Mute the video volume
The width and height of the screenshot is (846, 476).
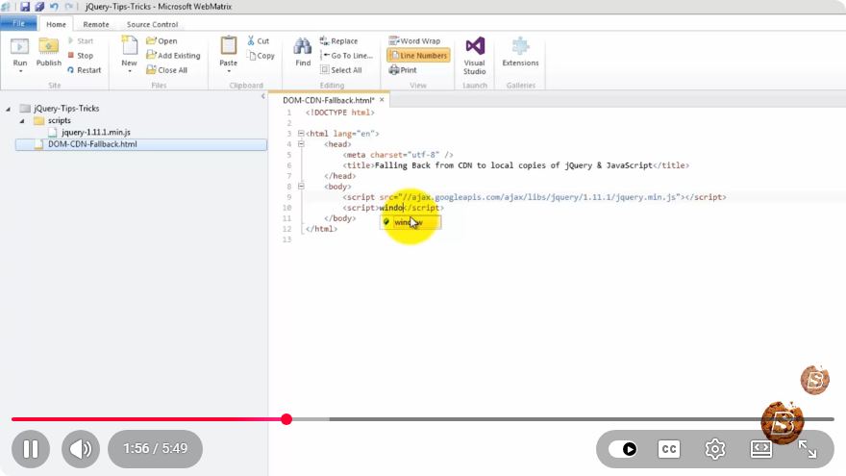[x=81, y=449]
